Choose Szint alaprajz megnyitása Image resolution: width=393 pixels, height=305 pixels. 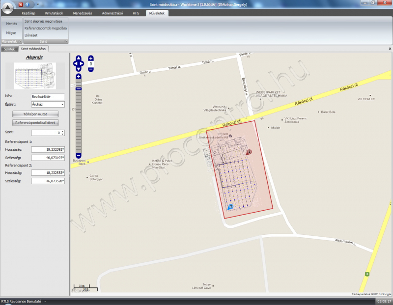point(43,21)
